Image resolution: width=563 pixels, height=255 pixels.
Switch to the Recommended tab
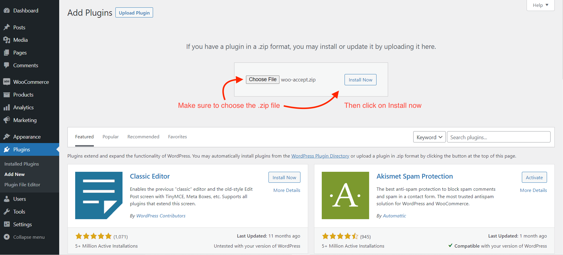coord(143,137)
